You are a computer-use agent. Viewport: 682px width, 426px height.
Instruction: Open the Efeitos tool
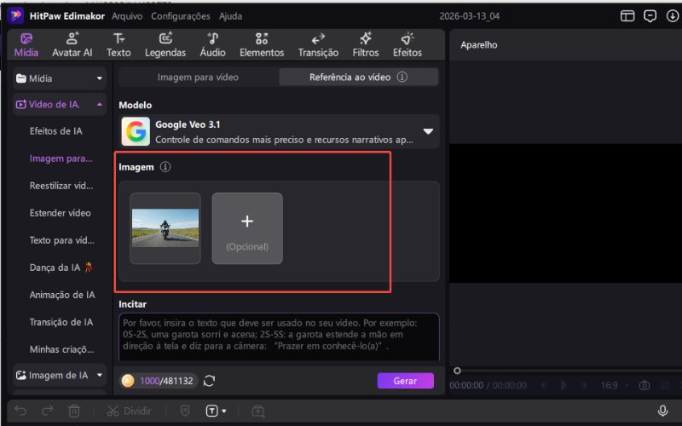click(407, 45)
